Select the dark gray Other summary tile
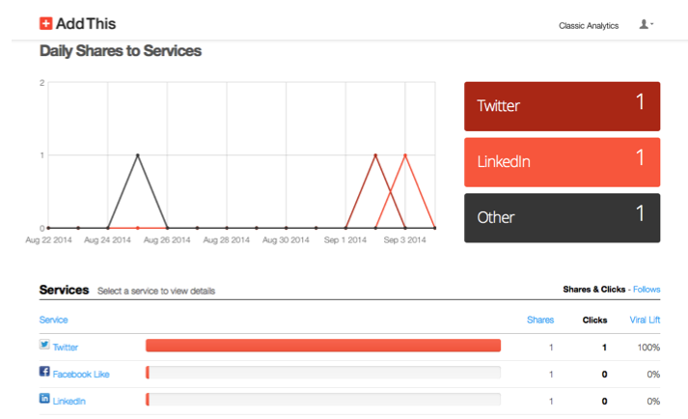 pos(562,218)
